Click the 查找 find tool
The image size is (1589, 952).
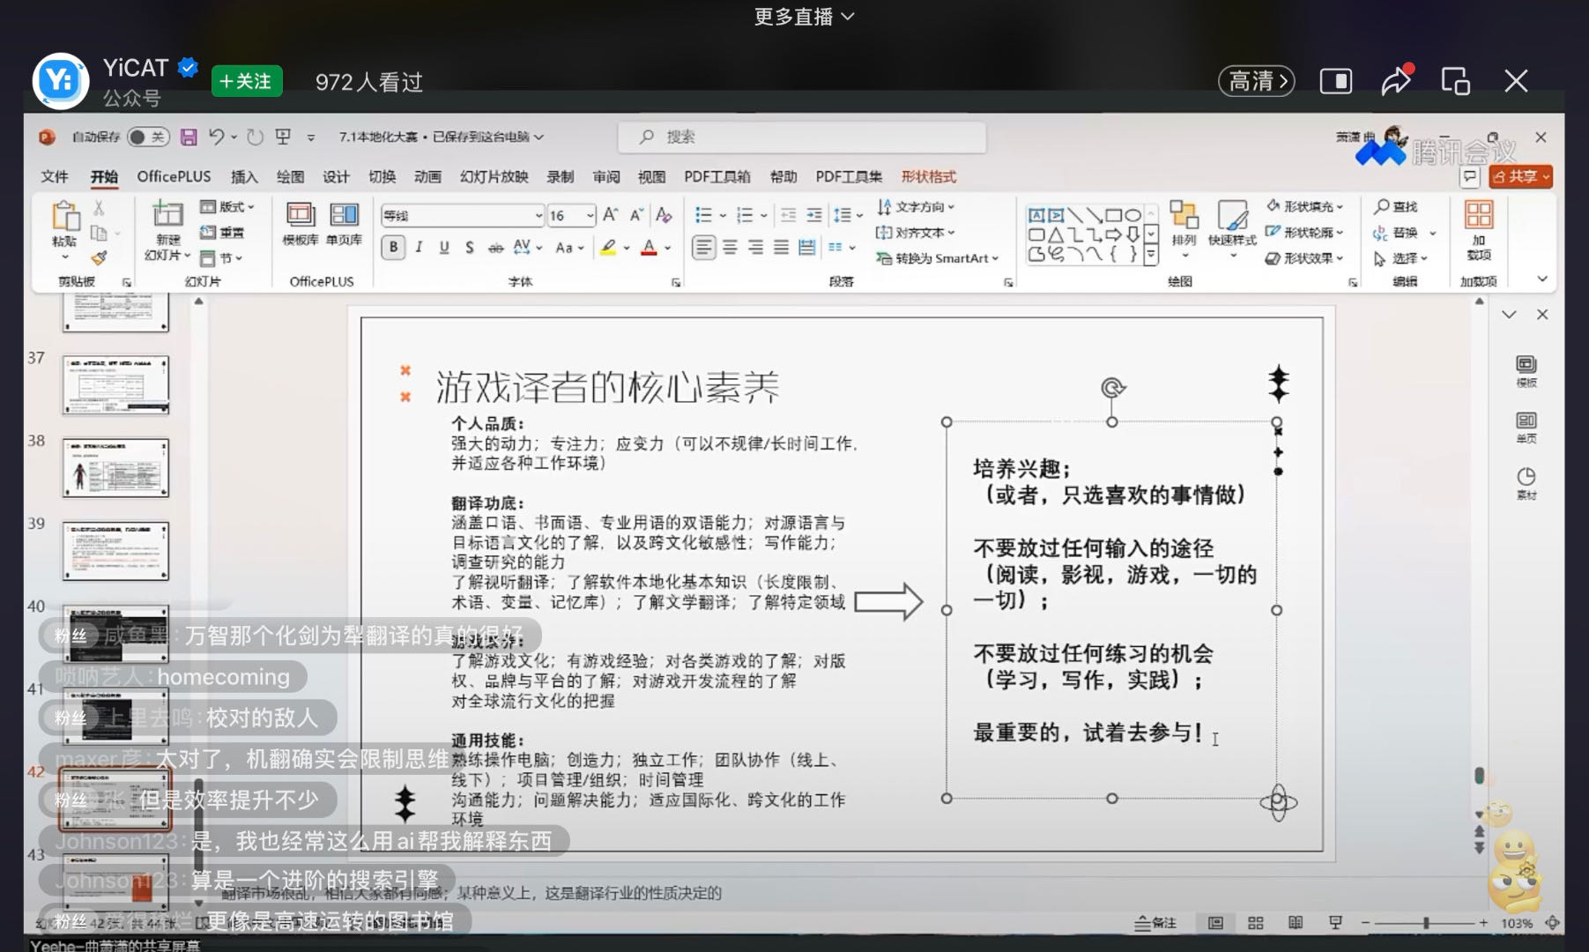[1396, 206]
